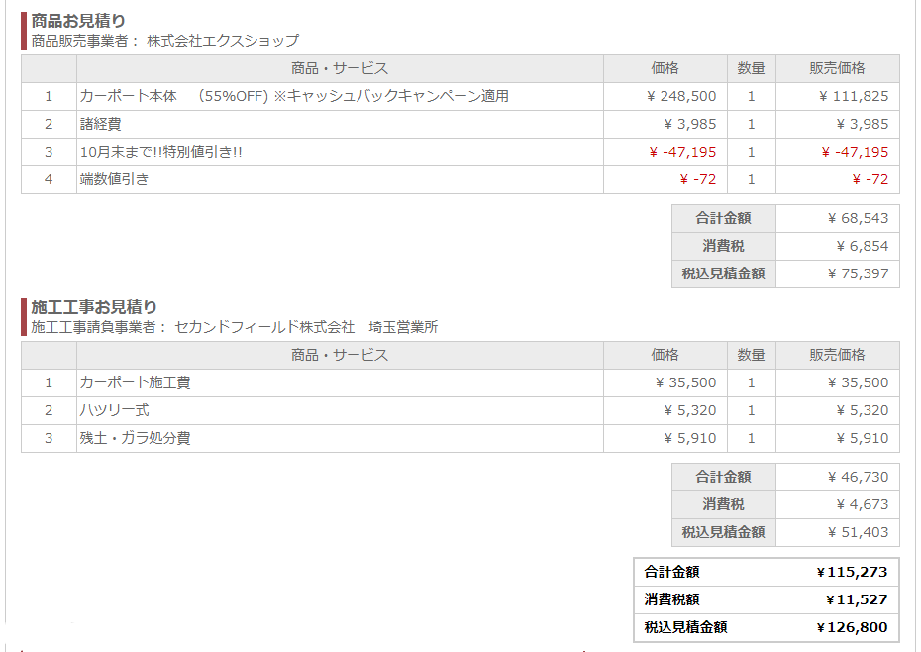Click red "¥ -47,195" in the 価格 column

pos(682,152)
